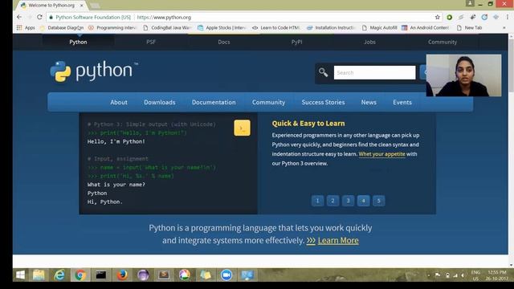Open the Apps bookmarks shortcut
The width and height of the screenshot is (514, 289).
pos(26,28)
